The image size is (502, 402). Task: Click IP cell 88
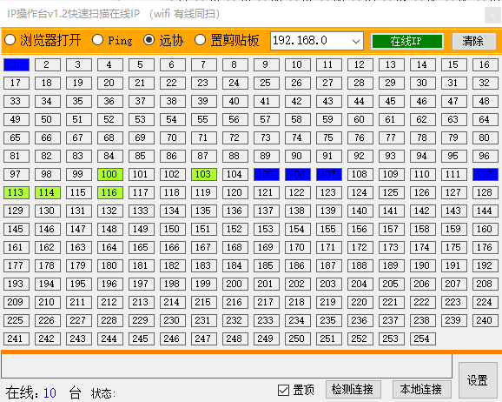point(235,157)
